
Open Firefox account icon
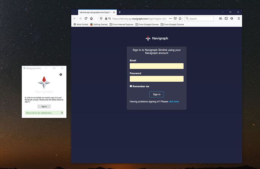click(232, 18)
